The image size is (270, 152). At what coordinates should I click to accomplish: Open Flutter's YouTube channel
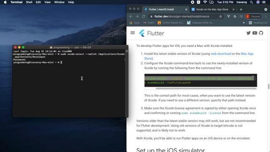point(255,33)
